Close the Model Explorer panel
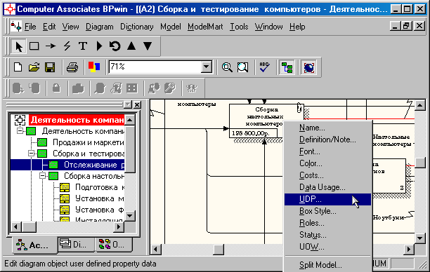 tap(137, 104)
